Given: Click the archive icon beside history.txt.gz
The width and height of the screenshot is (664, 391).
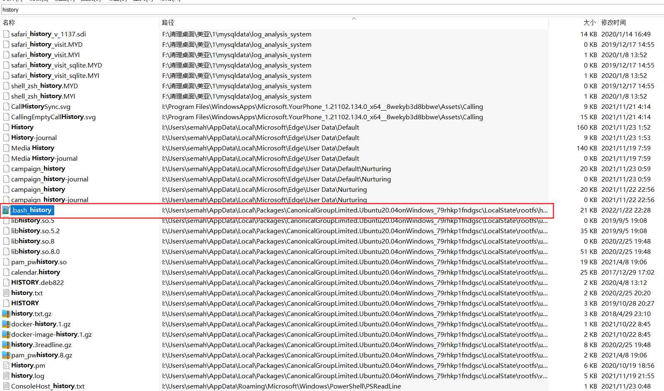Looking at the screenshot, I should click(6, 314).
